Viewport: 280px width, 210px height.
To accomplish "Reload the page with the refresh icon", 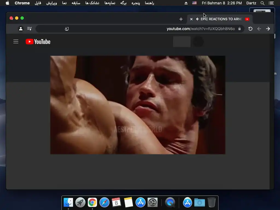I will 250,29.
